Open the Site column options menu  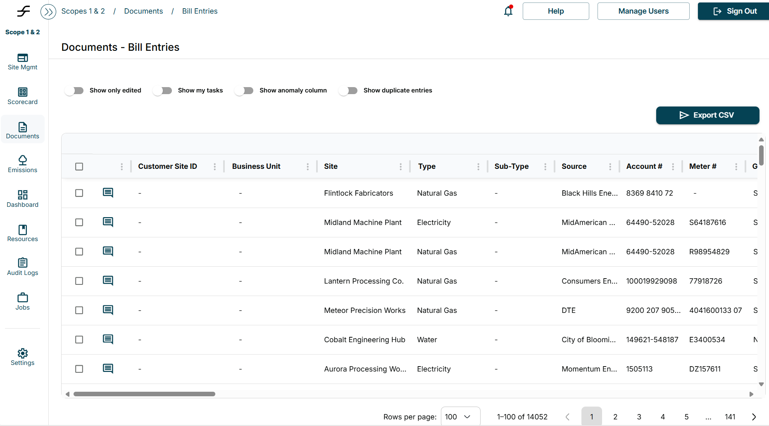[400, 166]
